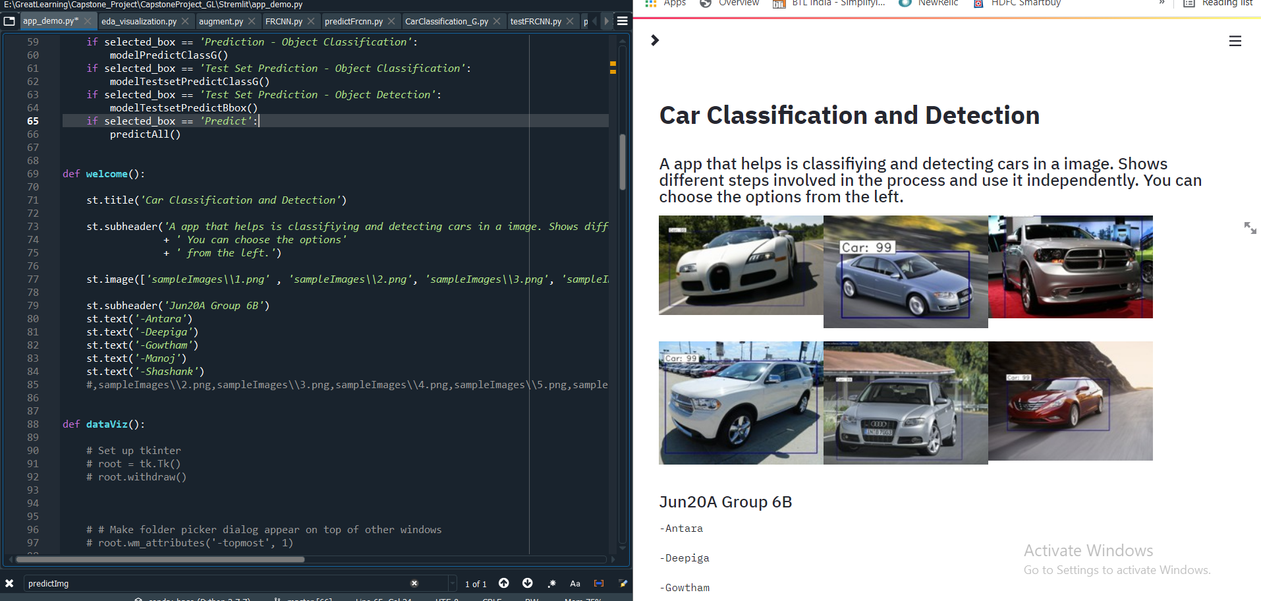The height and width of the screenshot is (601, 1261).
Task: Open the Streamlit app hamburger menu
Action: coord(1235,41)
